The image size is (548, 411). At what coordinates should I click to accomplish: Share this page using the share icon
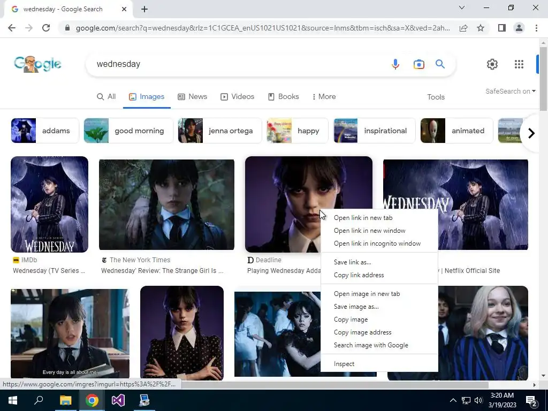[x=463, y=28]
